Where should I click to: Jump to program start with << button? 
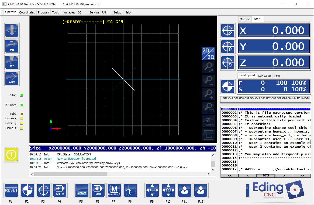point(230,176)
